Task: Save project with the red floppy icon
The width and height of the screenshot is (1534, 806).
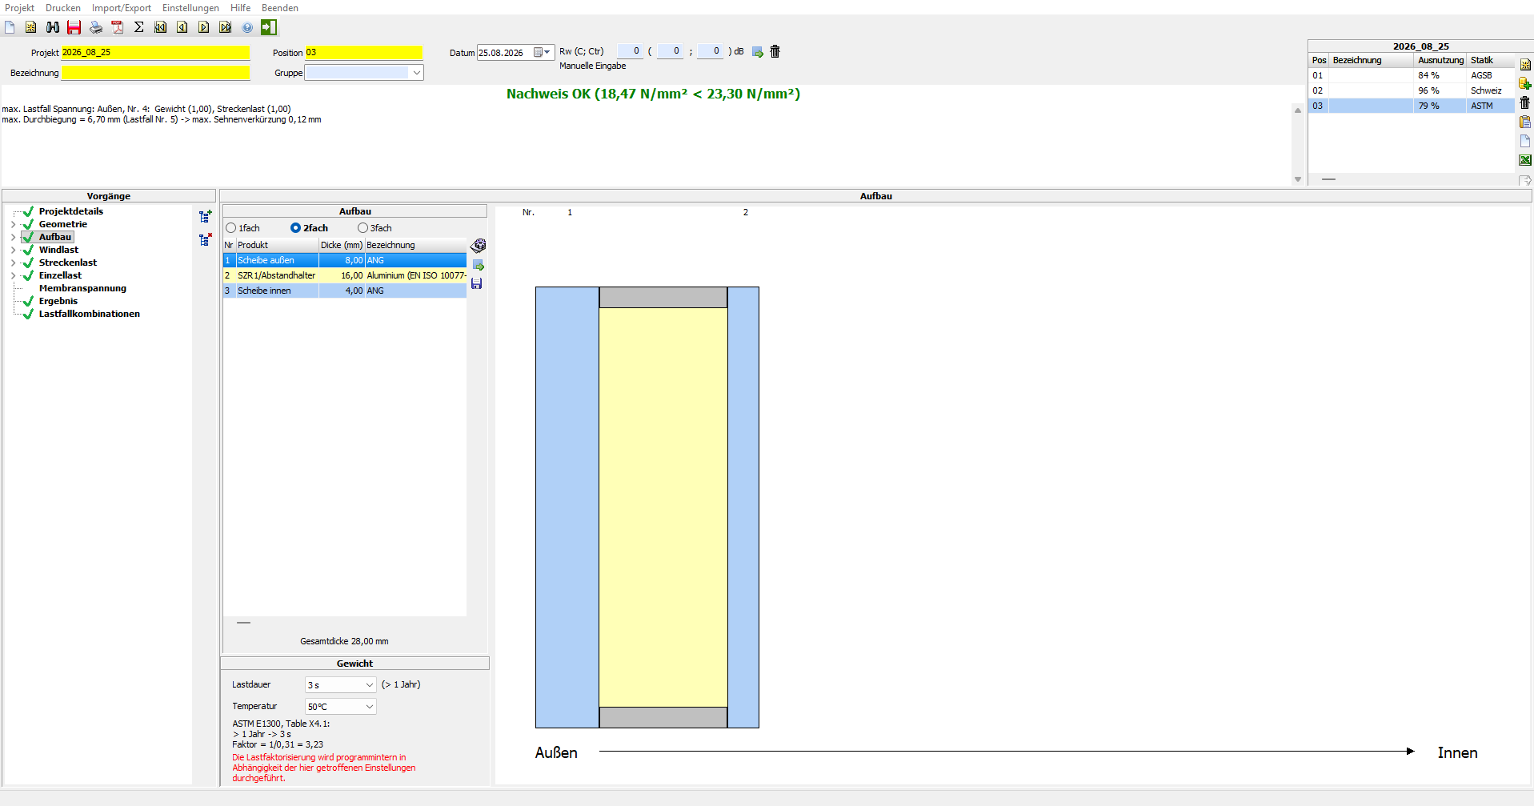Action: [x=74, y=27]
